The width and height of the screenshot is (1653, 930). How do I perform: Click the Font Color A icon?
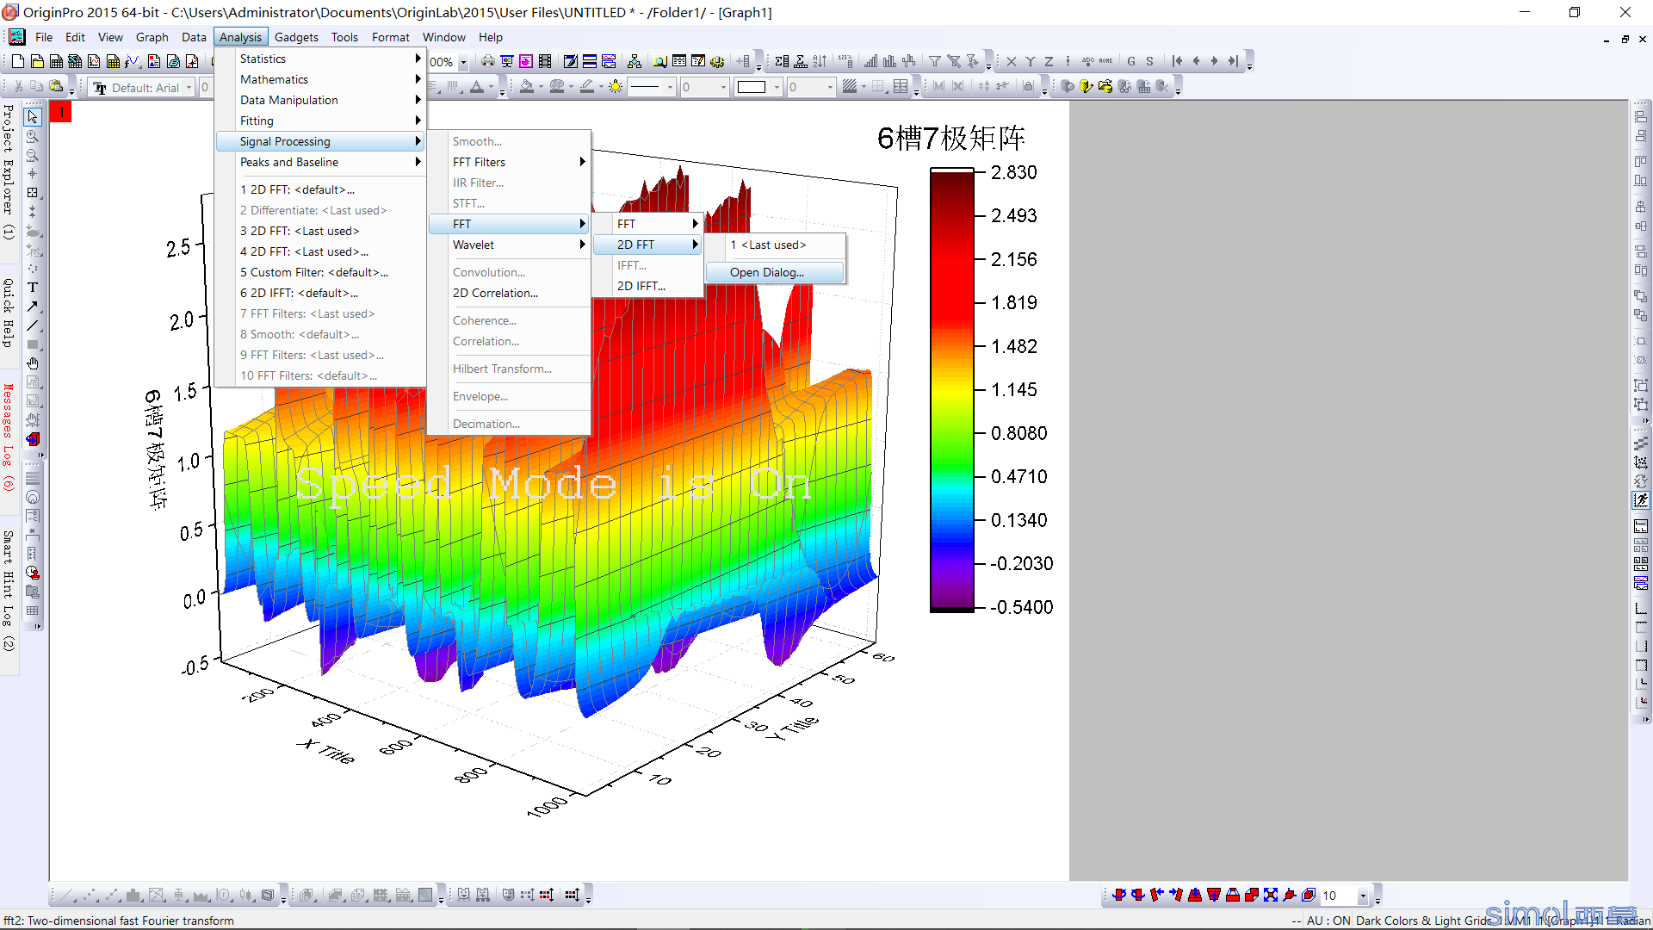click(x=477, y=87)
